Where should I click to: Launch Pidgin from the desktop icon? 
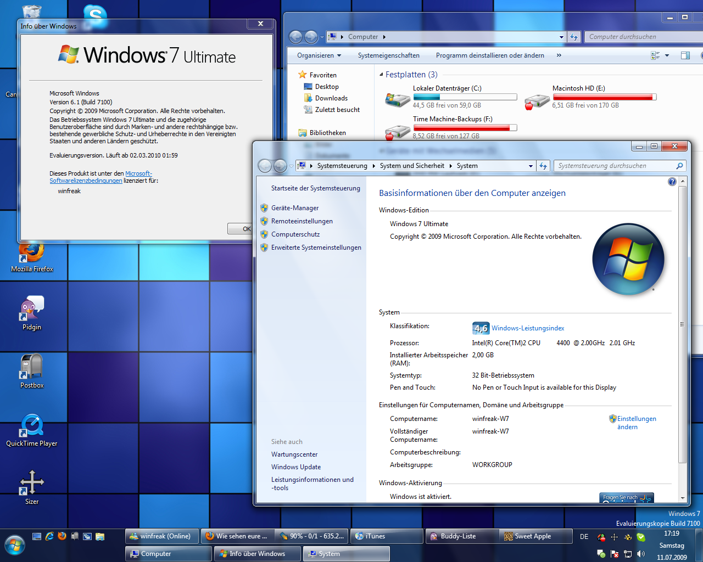point(32,310)
